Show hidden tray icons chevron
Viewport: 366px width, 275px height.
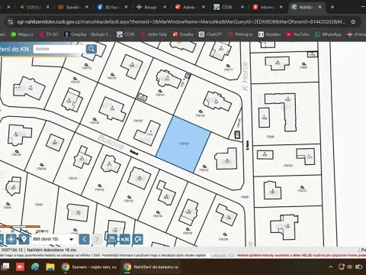[331, 267]
